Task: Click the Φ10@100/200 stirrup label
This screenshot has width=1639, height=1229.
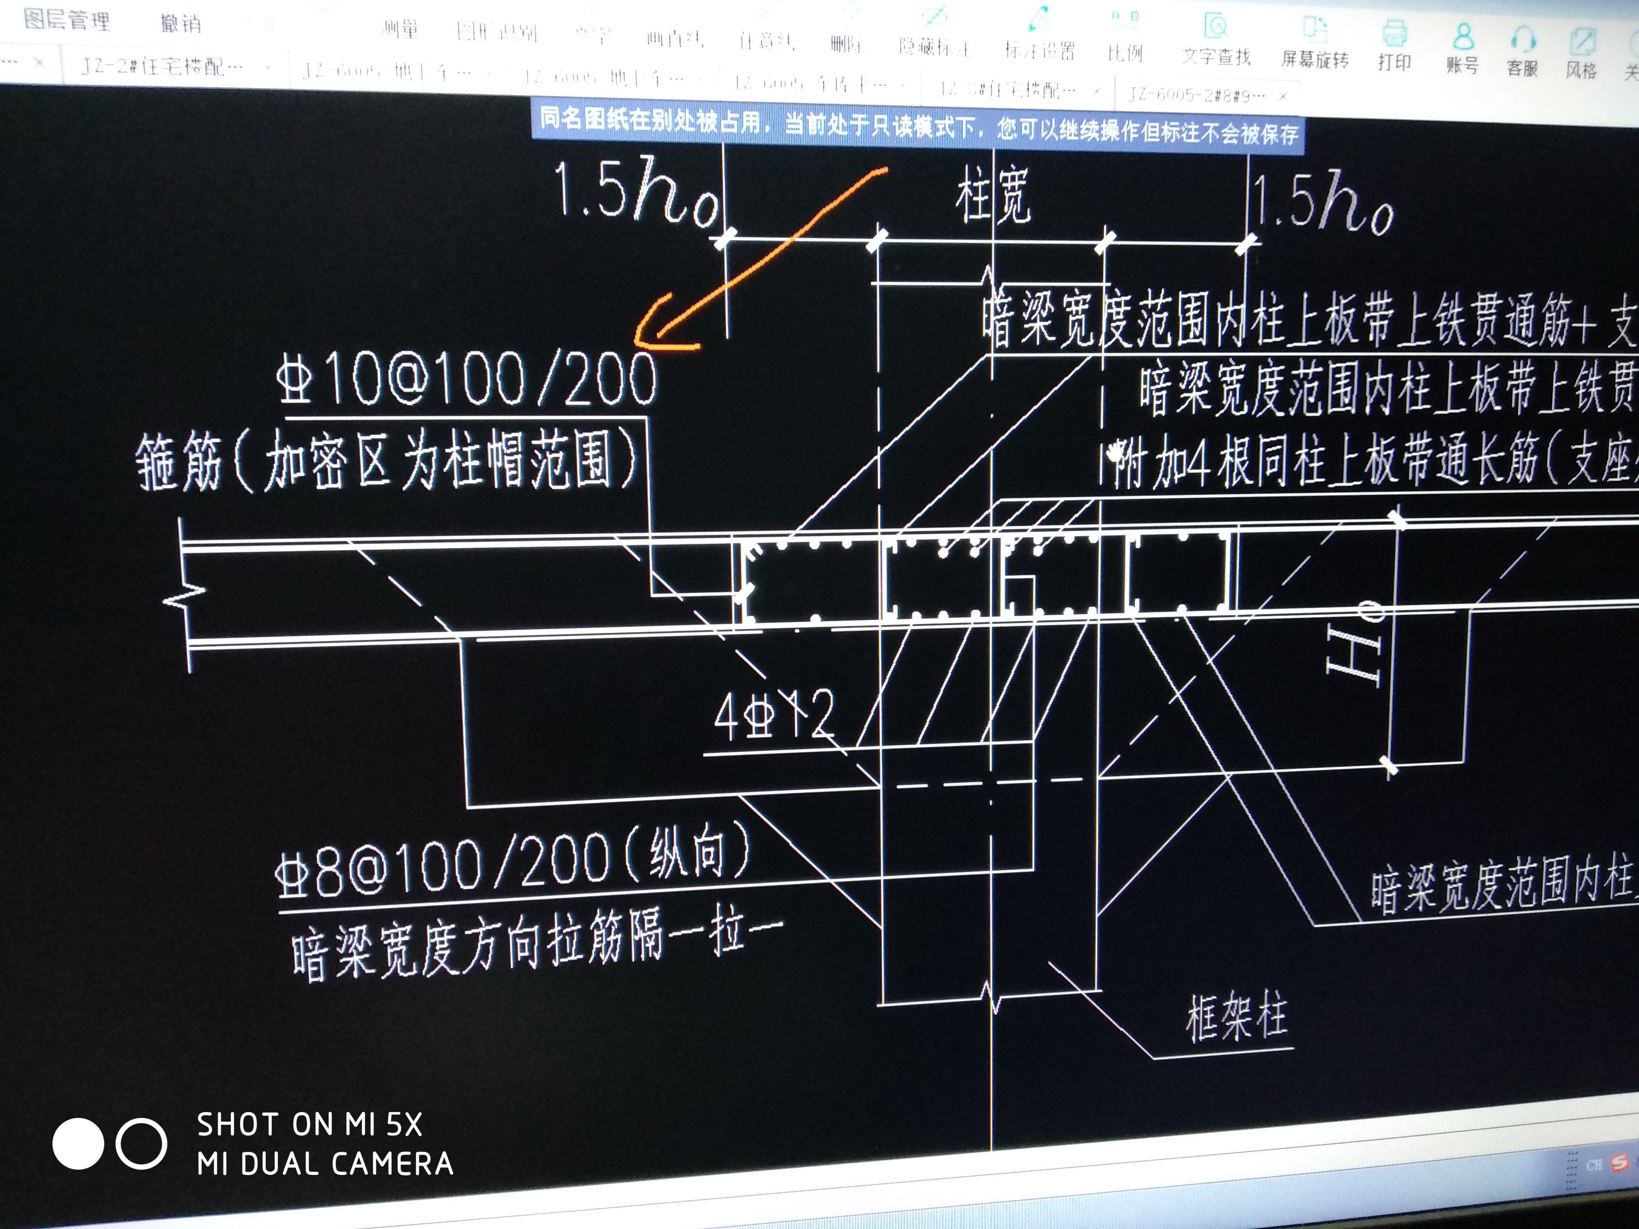Action: 466,379
